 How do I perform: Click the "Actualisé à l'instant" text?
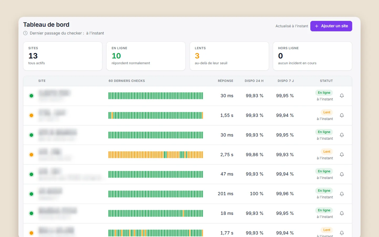pyautogui.click(x=292, y=26)
